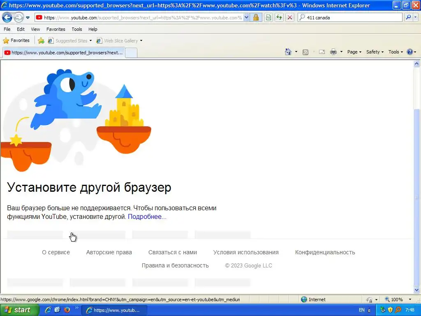Click the Protected Mode status icon
Viewport: 421px width, 316px height.
(x=370, y=300)
